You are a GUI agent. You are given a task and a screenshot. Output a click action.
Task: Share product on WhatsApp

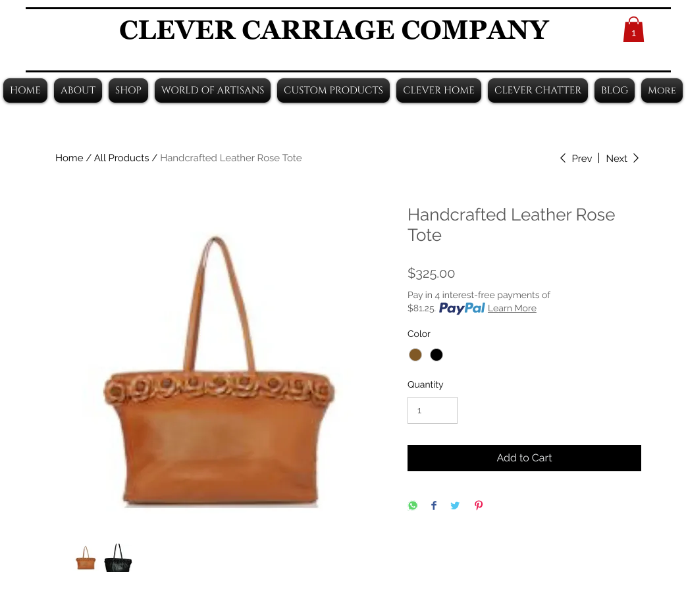click(x=413, y=505)
